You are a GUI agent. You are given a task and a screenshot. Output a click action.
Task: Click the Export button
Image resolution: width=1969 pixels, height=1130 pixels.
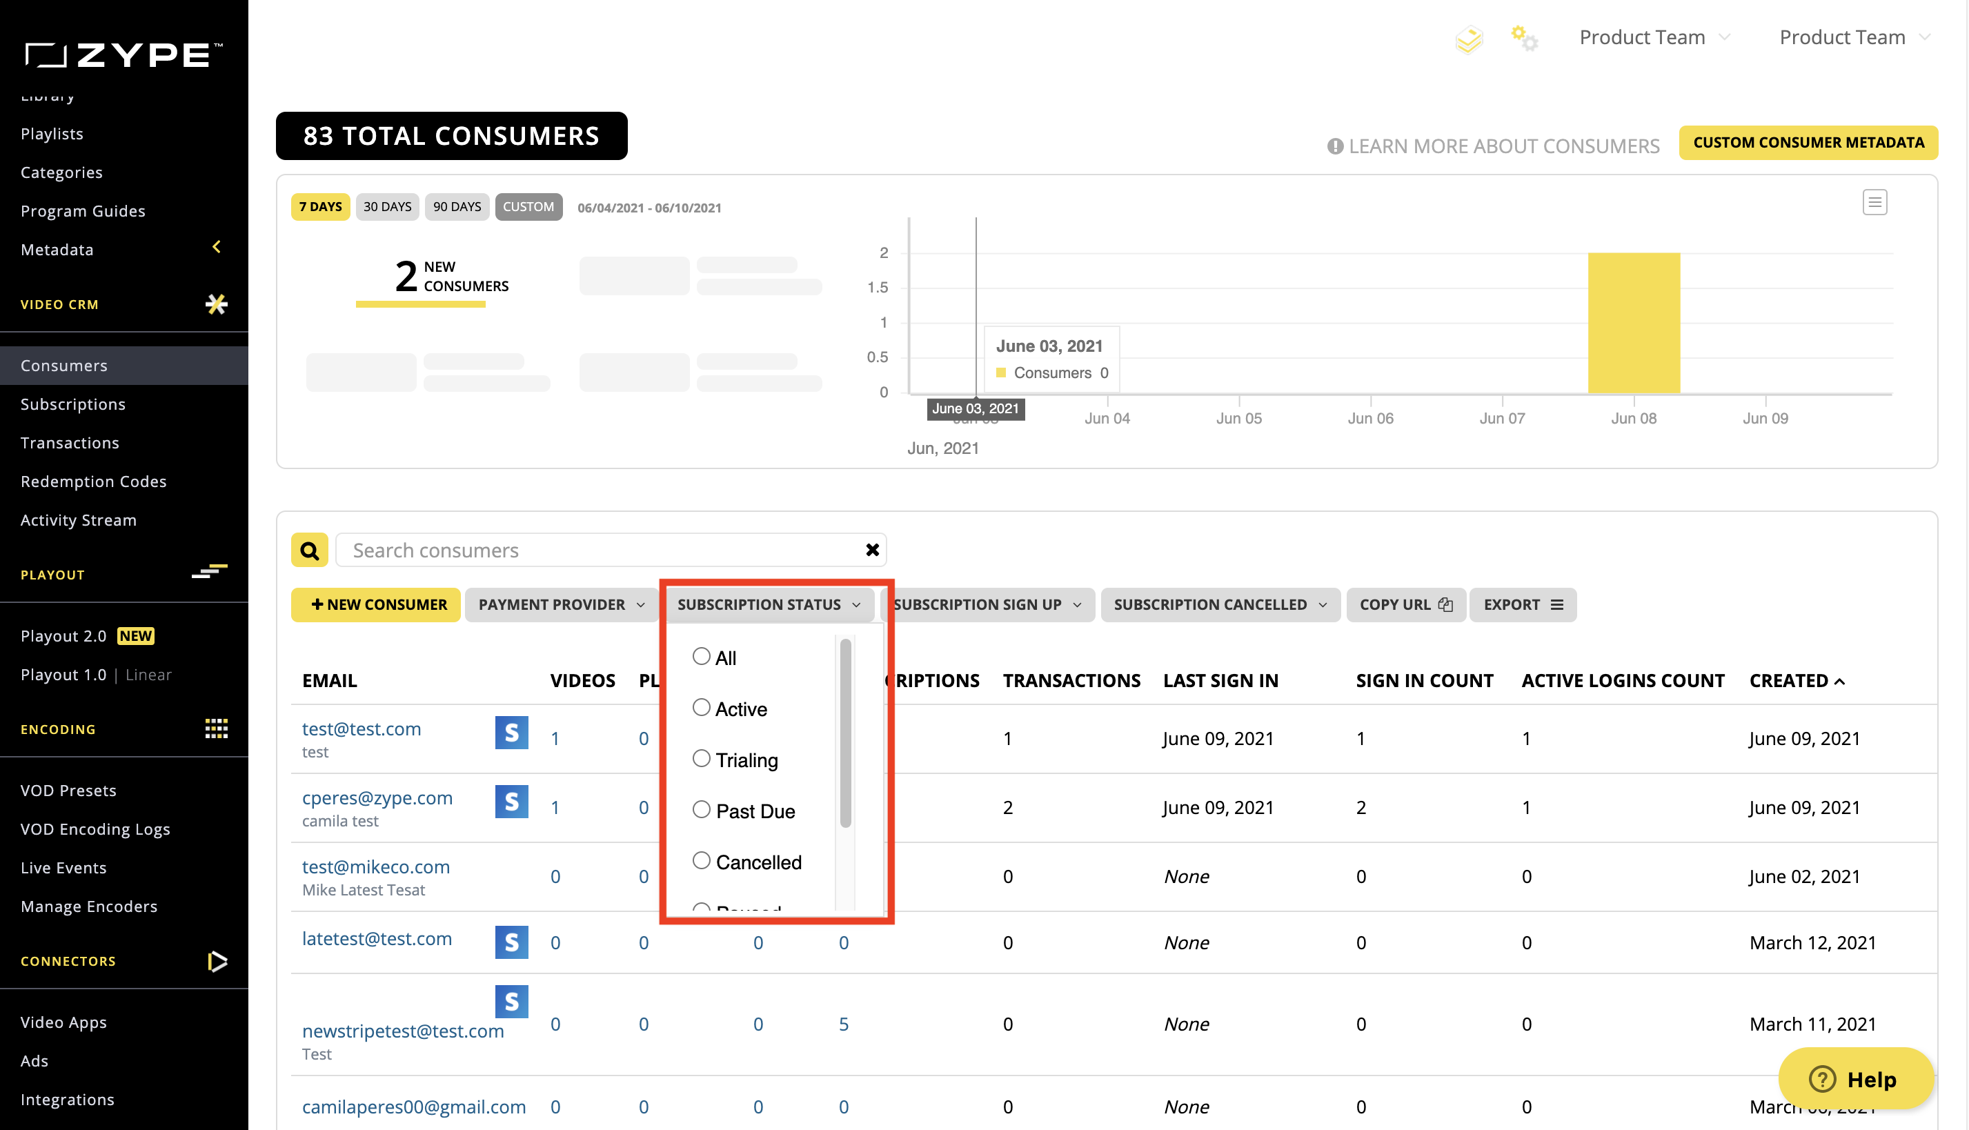pyautogui.click(x=1522, y=604)
